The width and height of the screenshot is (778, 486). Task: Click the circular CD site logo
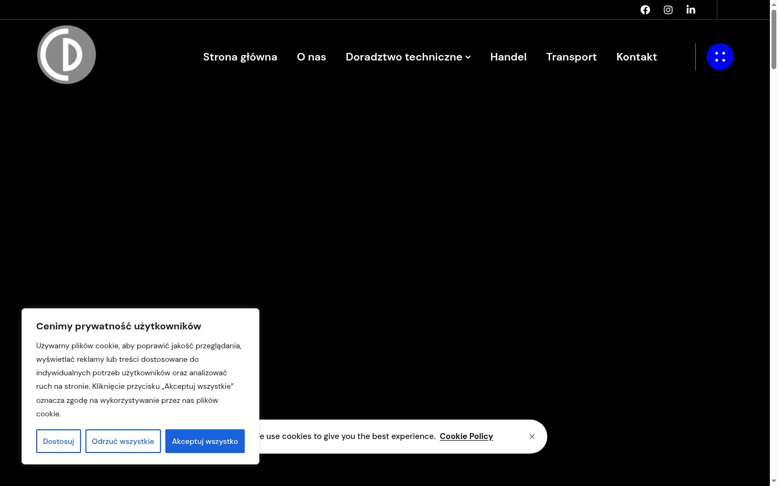(x=66, y=55)
